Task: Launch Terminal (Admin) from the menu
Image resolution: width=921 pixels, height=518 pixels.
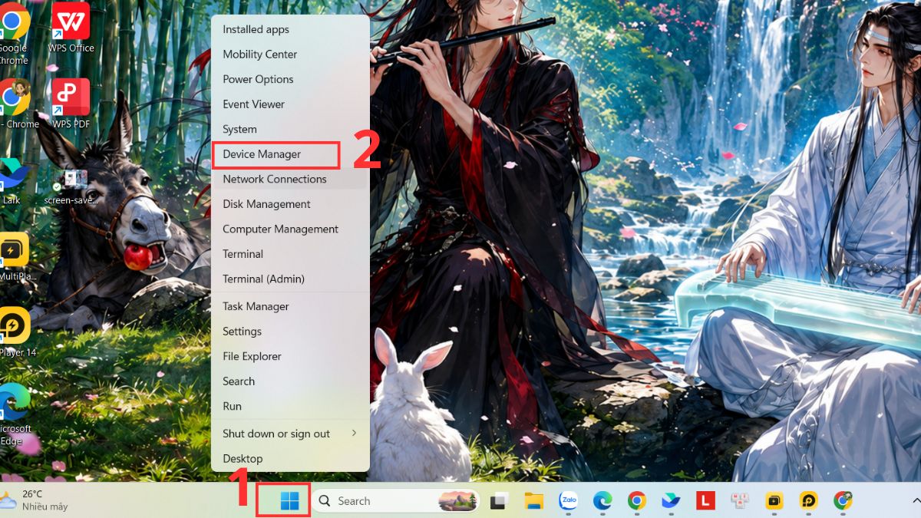Action: tap(290, 279)
